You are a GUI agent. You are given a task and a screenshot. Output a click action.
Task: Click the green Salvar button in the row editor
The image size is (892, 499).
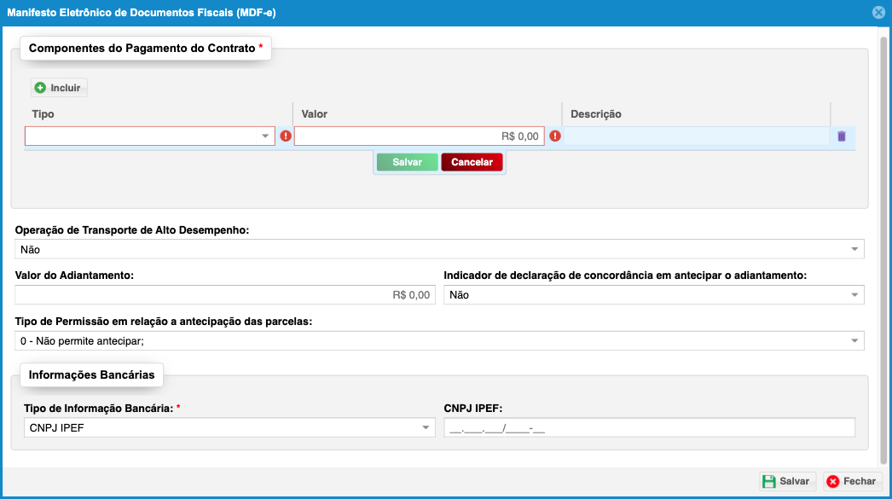[407, 162]
